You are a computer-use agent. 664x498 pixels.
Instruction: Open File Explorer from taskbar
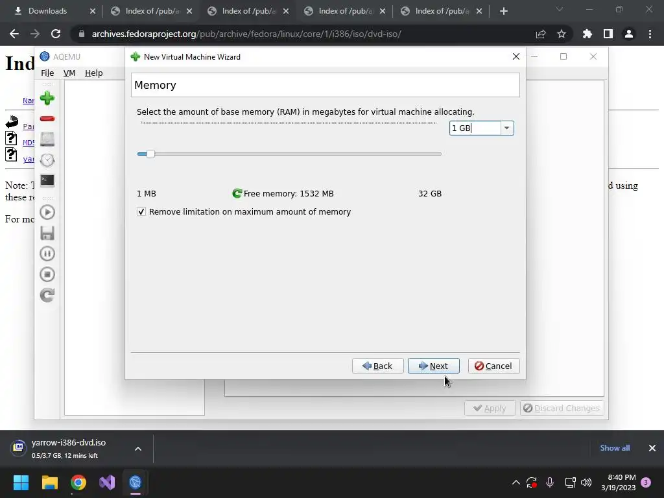point(49,482)
